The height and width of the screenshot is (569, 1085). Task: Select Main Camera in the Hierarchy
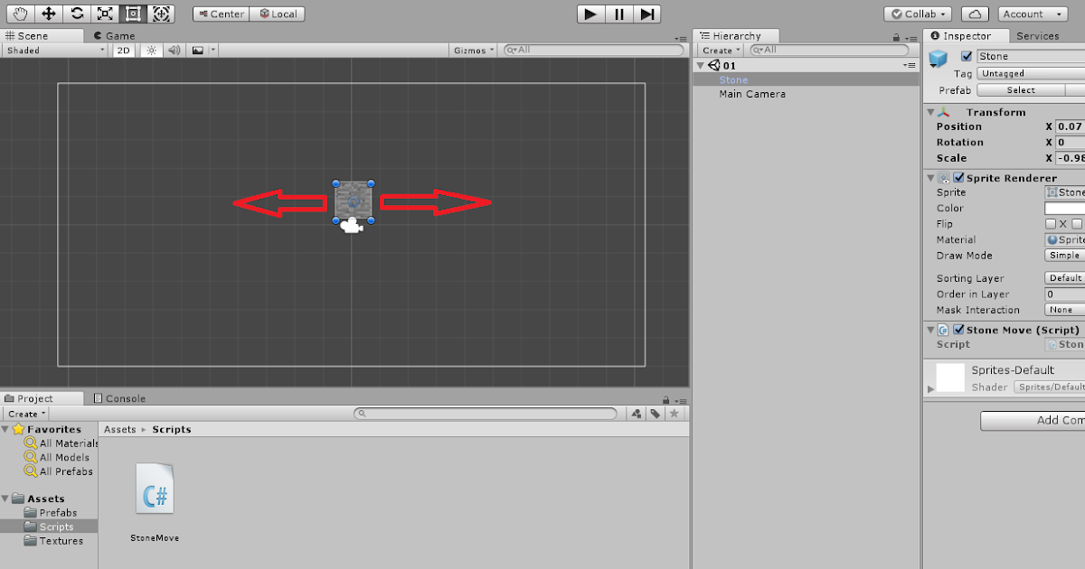tap(753, 94)
